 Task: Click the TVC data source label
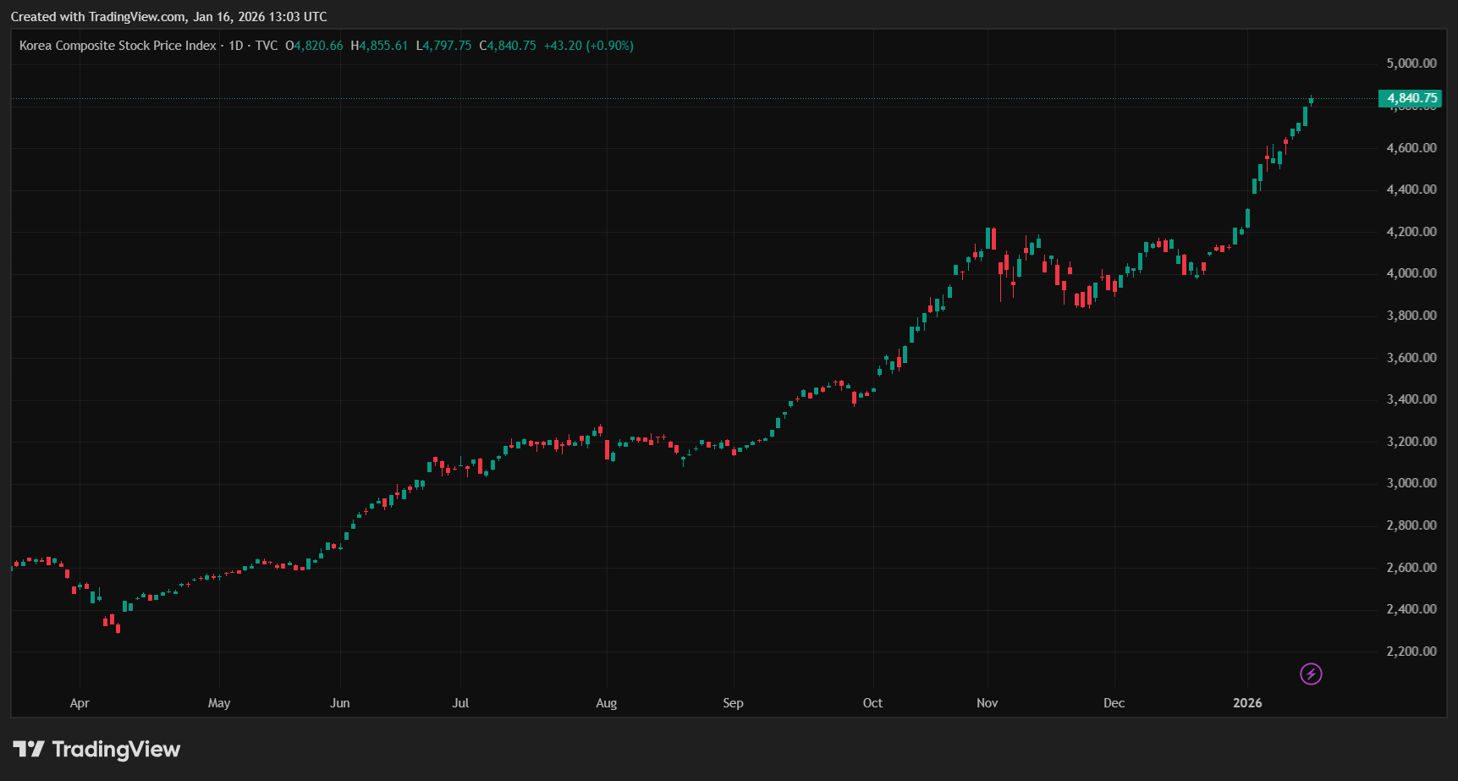pyautogui.click(x=267, y=46)
